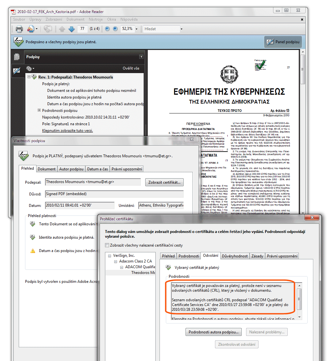Collapse Adacom Class 2 CA node

click(115, 262)
